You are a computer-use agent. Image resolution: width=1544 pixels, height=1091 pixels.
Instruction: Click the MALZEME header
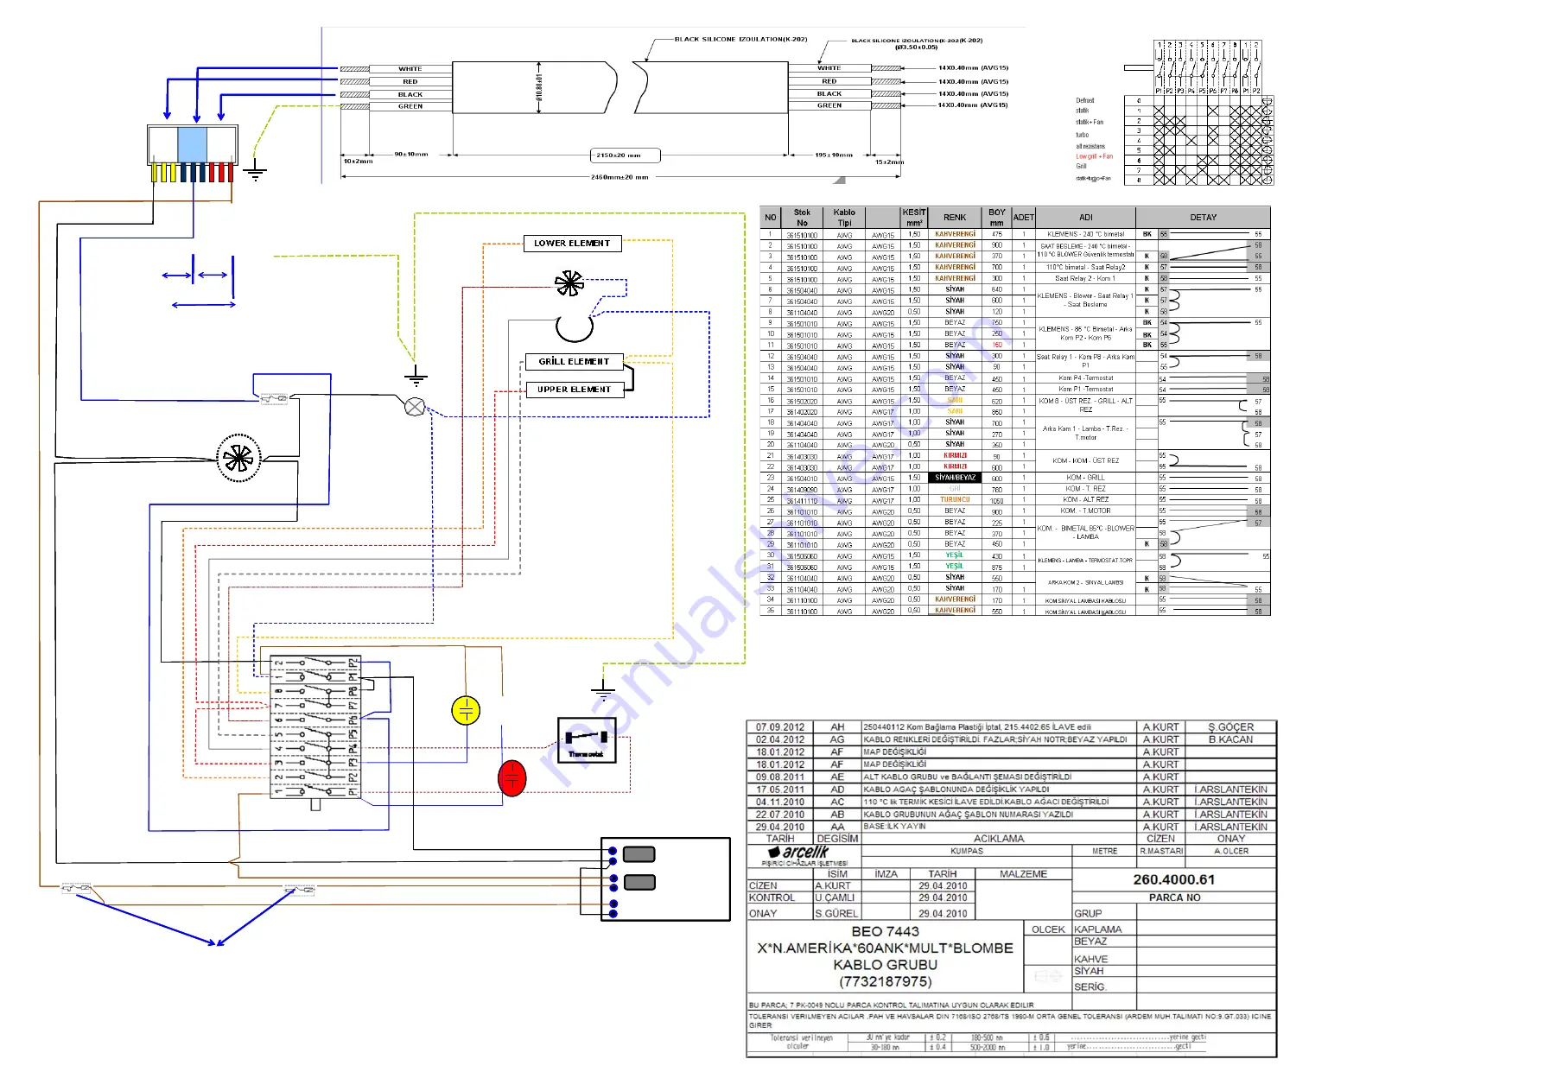pyautogui.click(x=1023, y=874)
